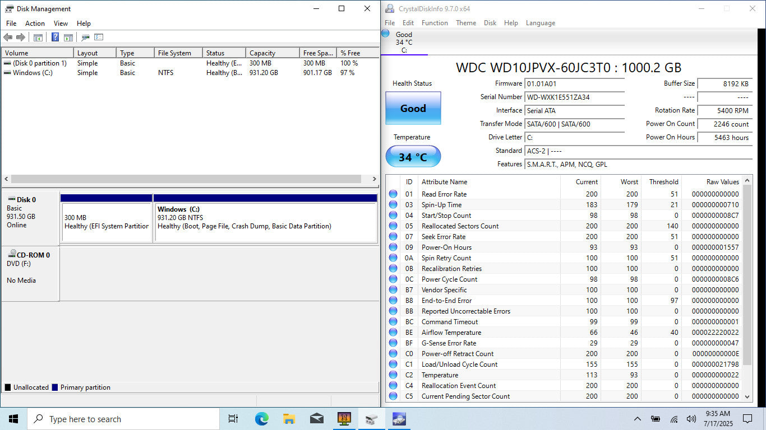Click right arrow of the volume list scrollbar
The image size is (766, 430).
pos(375,179)
